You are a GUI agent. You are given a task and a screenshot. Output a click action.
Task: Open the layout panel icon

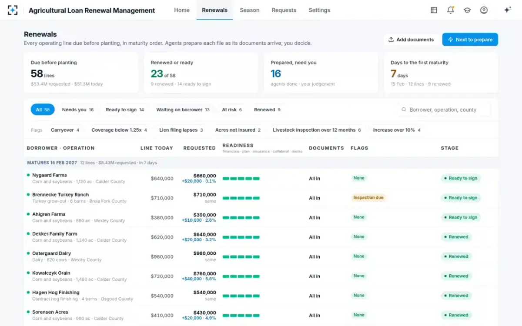click(434, 10)
